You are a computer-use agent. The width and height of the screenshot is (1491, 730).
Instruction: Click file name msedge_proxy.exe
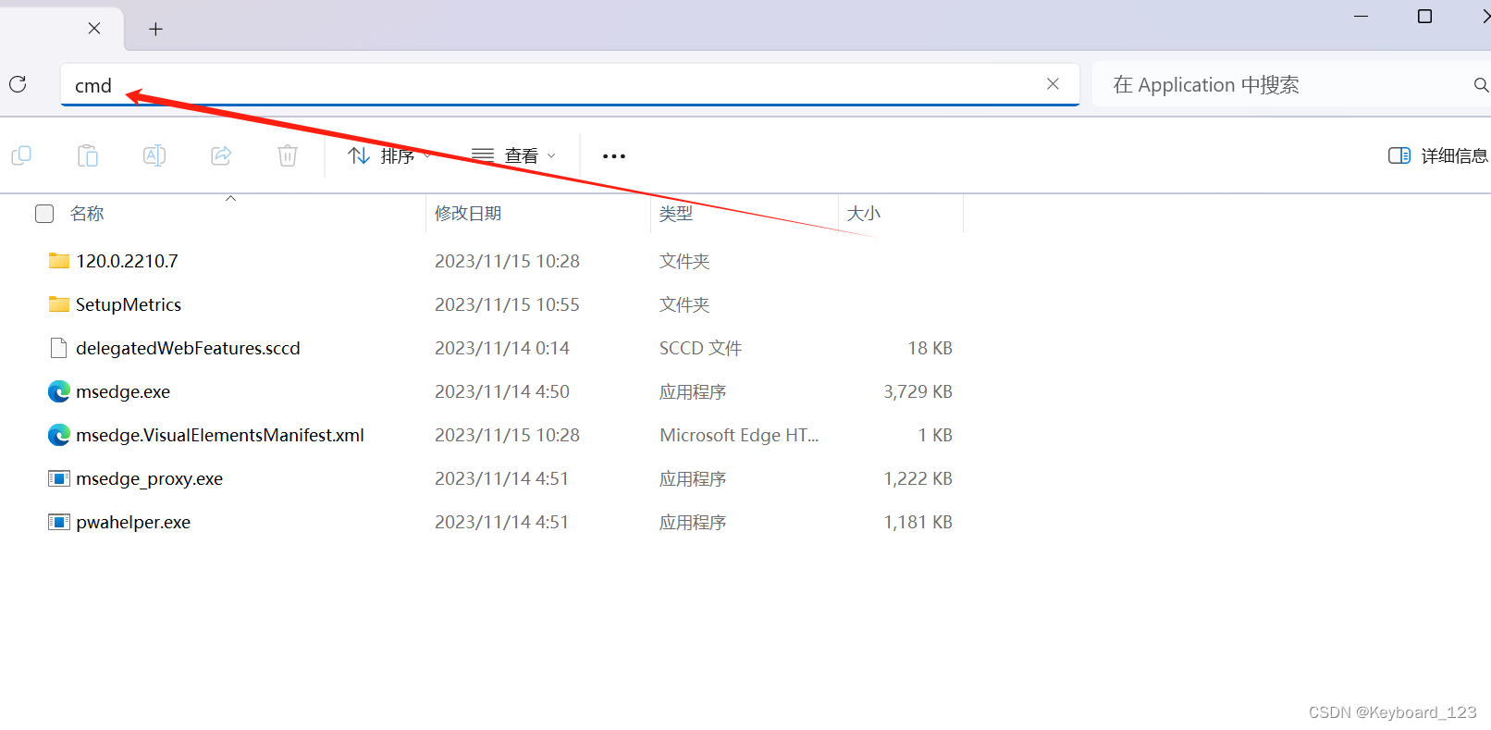[x=149, y=478]
